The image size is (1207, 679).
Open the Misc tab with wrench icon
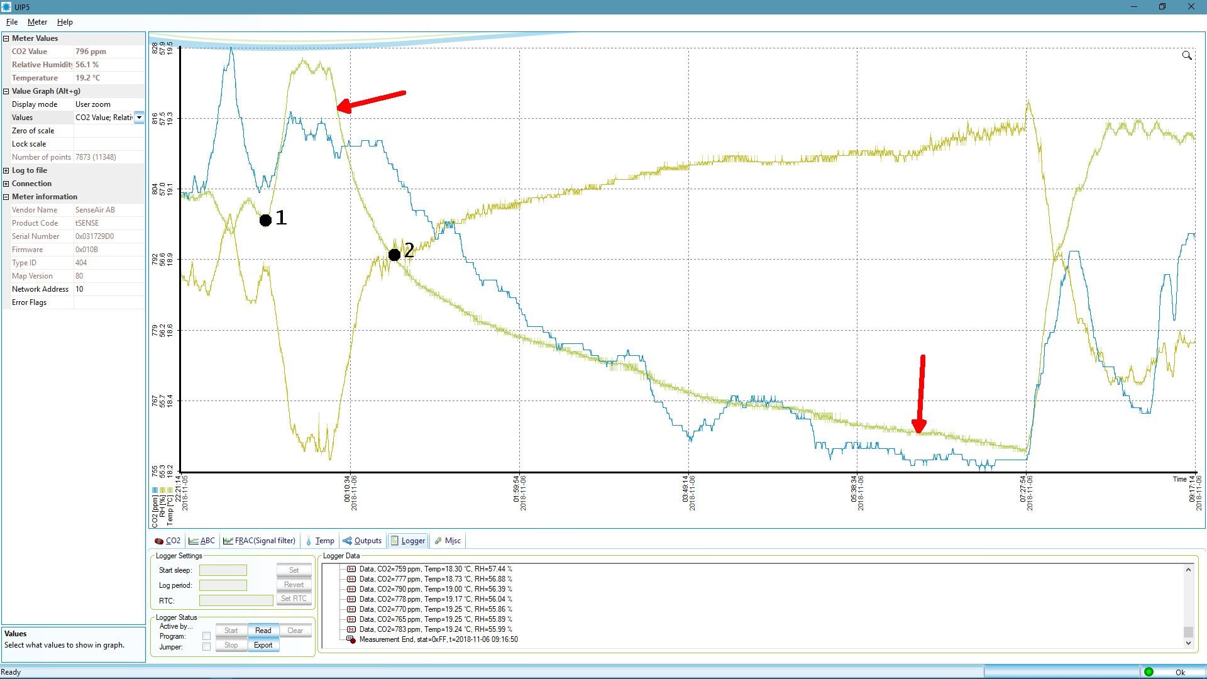pos(448,541)
